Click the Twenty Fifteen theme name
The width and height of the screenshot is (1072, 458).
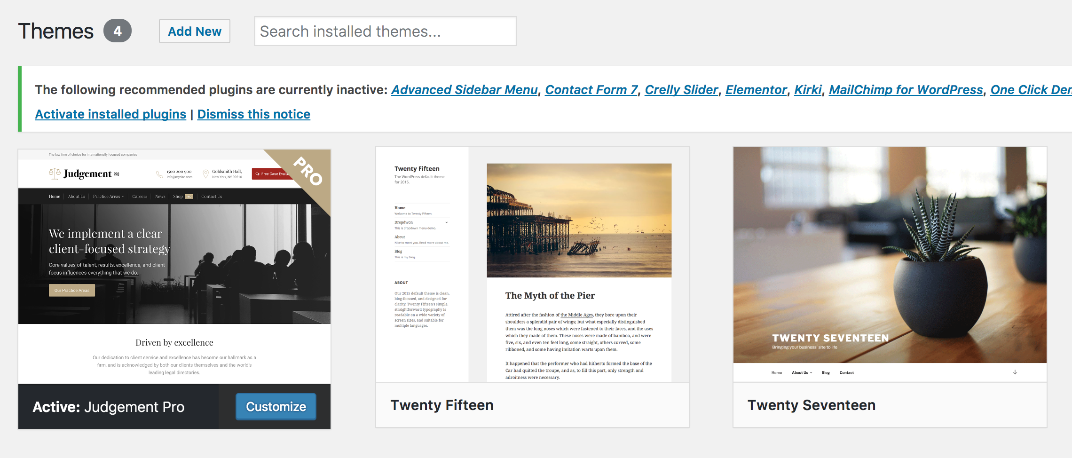pyautogui.click(x=442, y=405)
